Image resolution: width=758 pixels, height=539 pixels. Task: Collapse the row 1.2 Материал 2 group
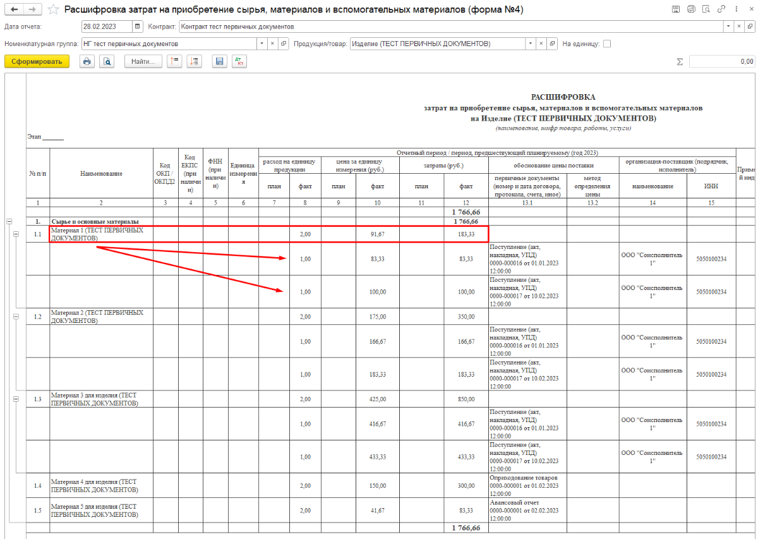(x=16, y=317)
